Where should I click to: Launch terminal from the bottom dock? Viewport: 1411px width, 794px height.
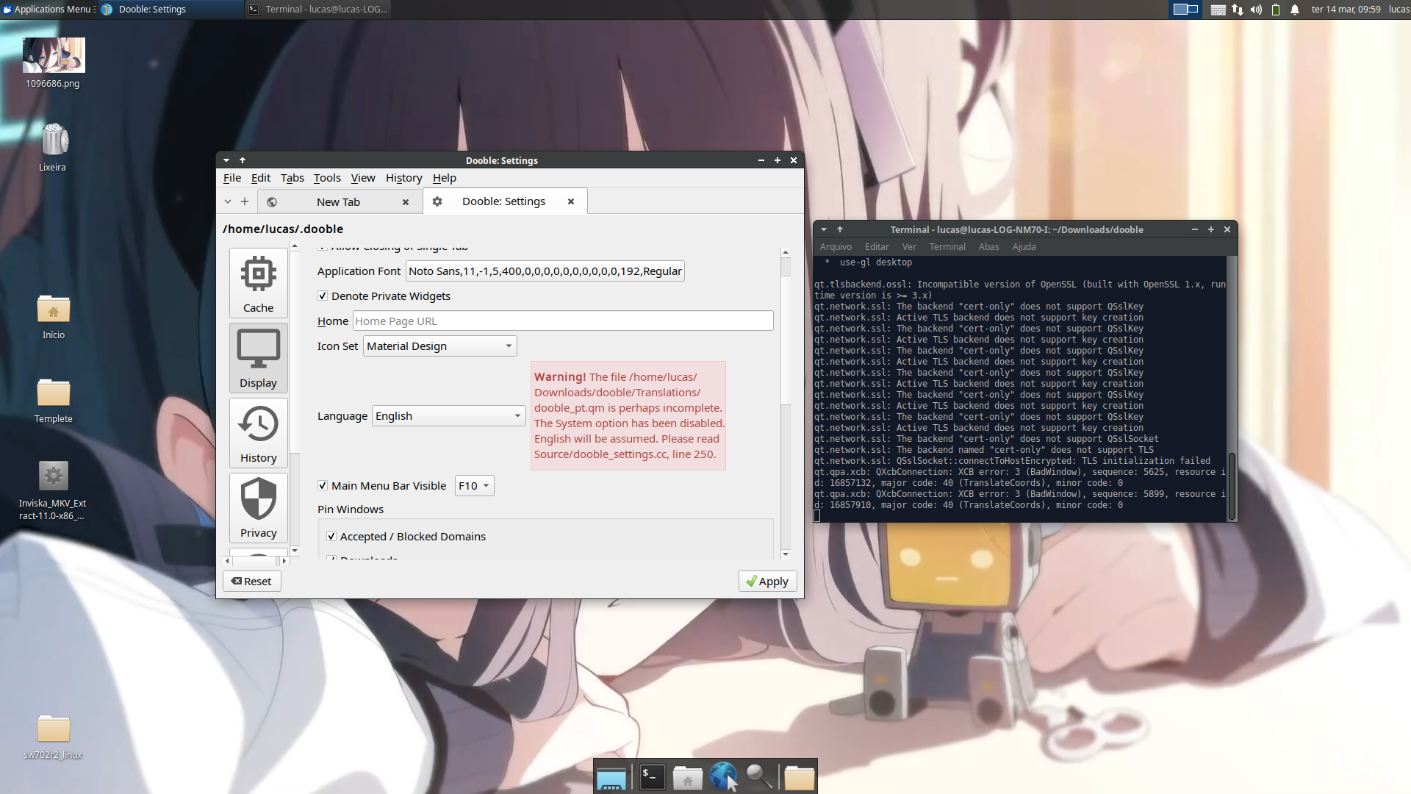click(x=652, y=776)
